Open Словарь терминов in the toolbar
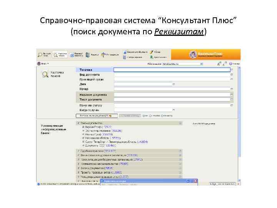 (133, 57)
